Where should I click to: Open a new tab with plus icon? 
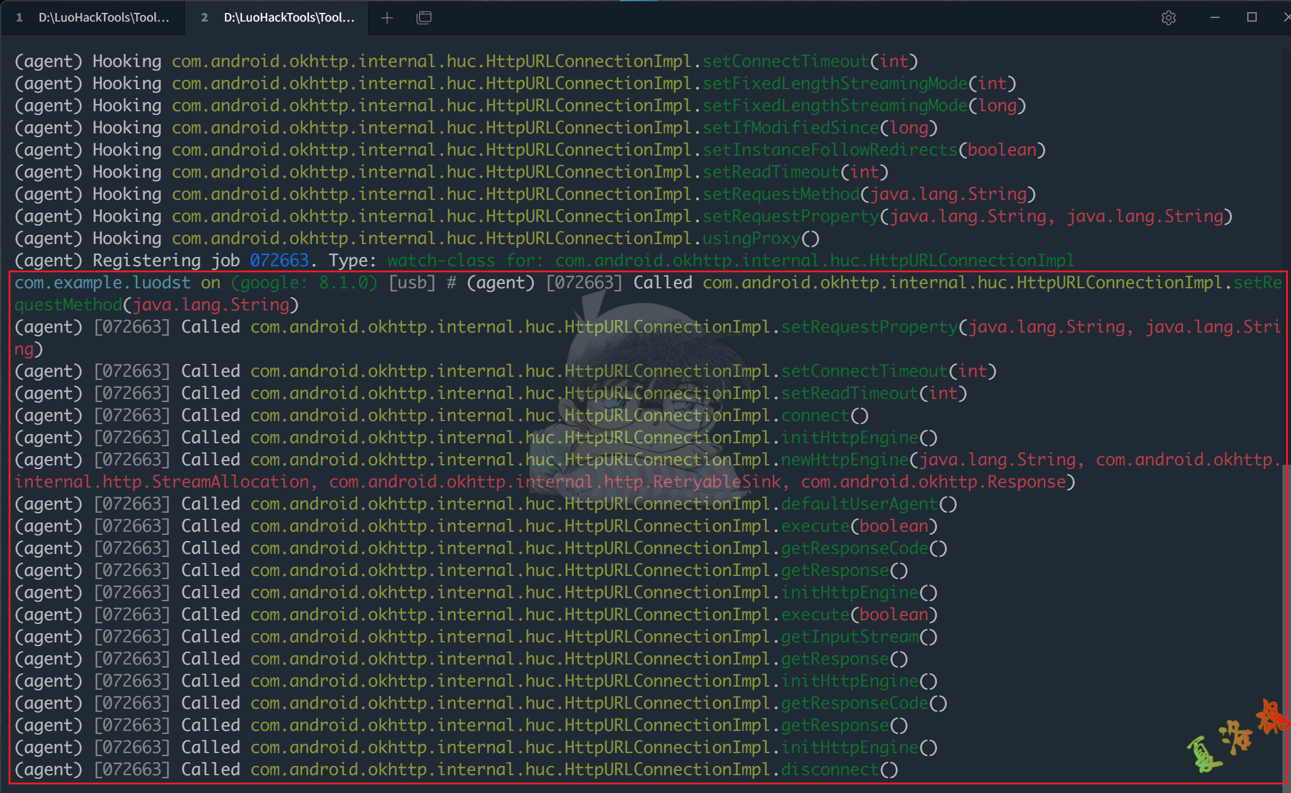[x=387, y=17]
